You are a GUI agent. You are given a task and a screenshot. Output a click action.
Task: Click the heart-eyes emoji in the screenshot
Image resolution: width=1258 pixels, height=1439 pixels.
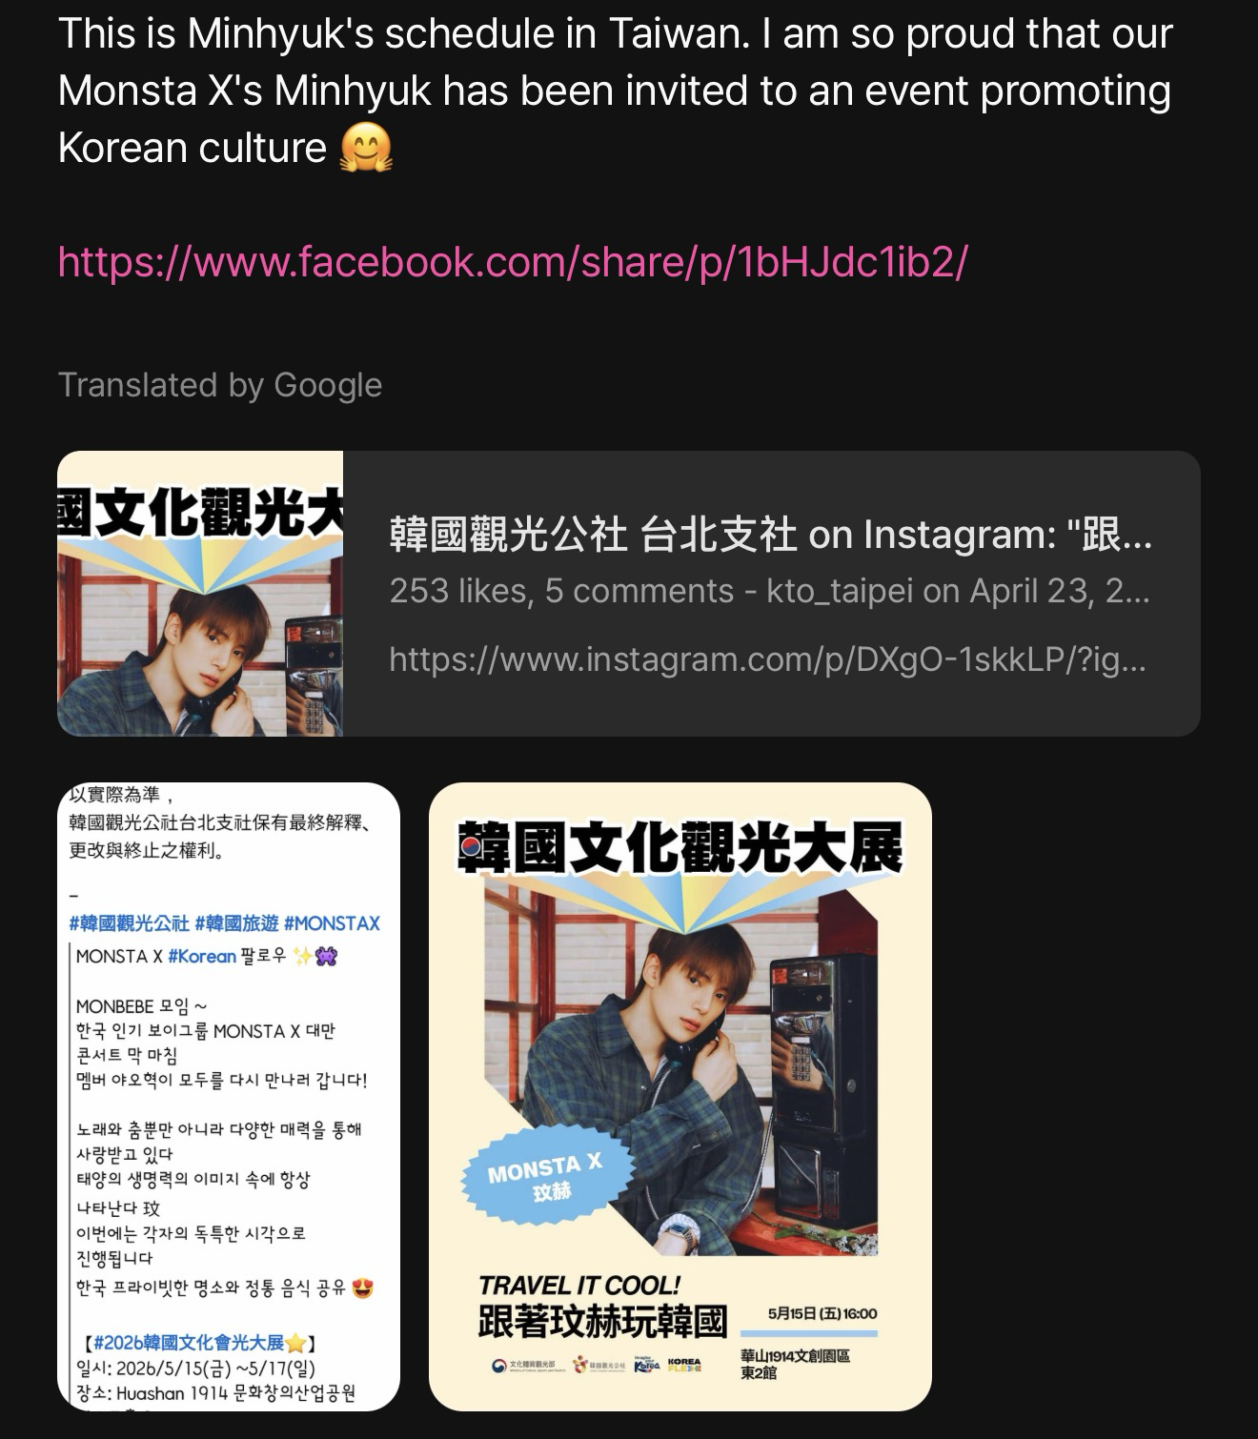point(362,1288)
